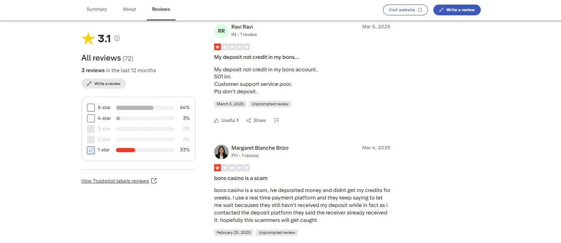Open review titled bons casino is a scam

[x=241, y=178]
